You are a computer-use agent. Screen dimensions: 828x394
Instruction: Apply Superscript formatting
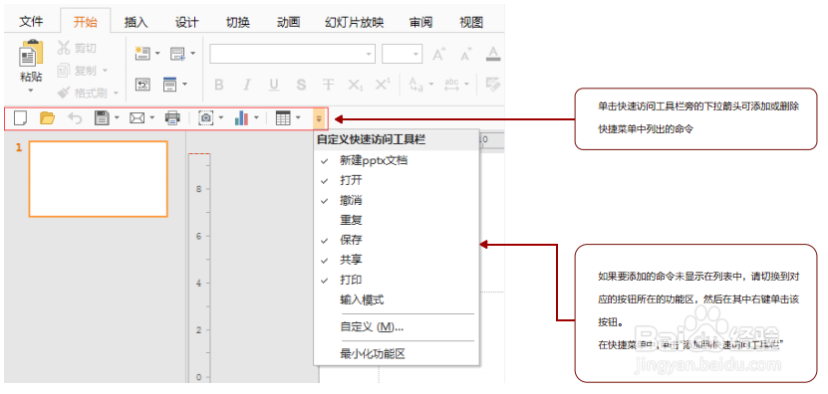(383, 85)
